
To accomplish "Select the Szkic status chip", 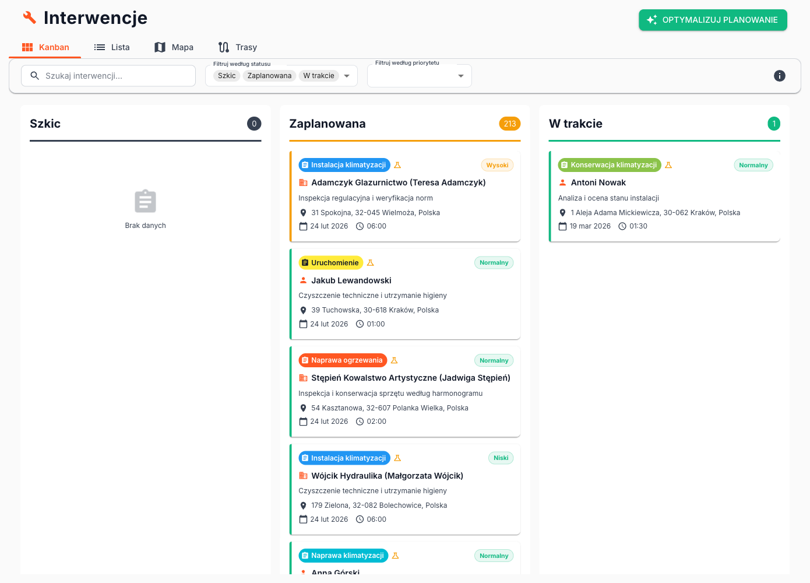I will (x=227, y=76).
